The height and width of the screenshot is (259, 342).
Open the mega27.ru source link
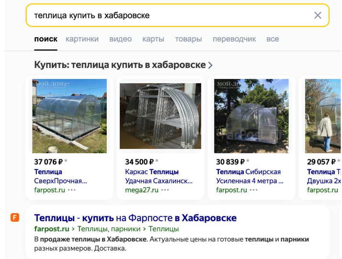pyautogui.click(x=142, y=190)
